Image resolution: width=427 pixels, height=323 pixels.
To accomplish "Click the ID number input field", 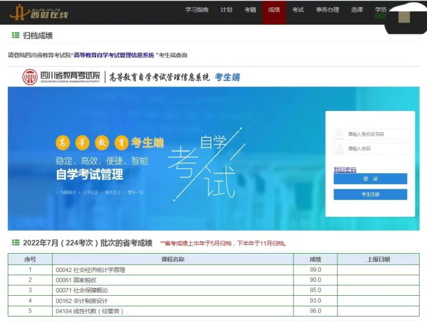I will (x=372, y=134).
